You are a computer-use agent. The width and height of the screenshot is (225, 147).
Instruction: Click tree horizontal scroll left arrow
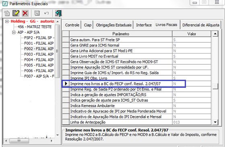(6, 141)
